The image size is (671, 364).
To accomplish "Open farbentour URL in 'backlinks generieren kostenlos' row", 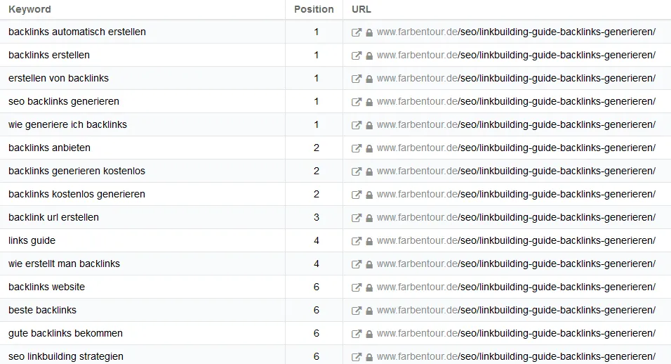I will pos(516,171).
